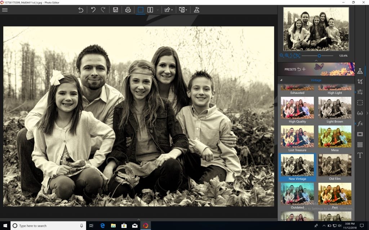The image size is (369, 230).
Task: Collapse the Vintage category triangle
Action: click(x=281, y=80)
